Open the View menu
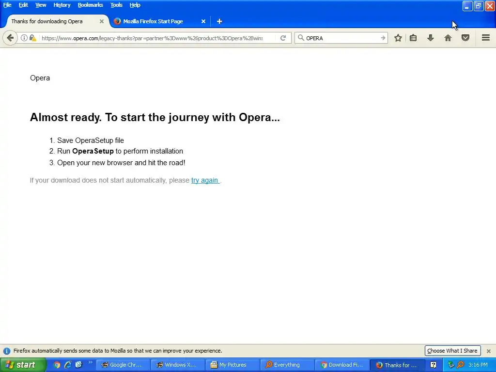This screenshot has width=496, height=372. (x=41, y=5)
